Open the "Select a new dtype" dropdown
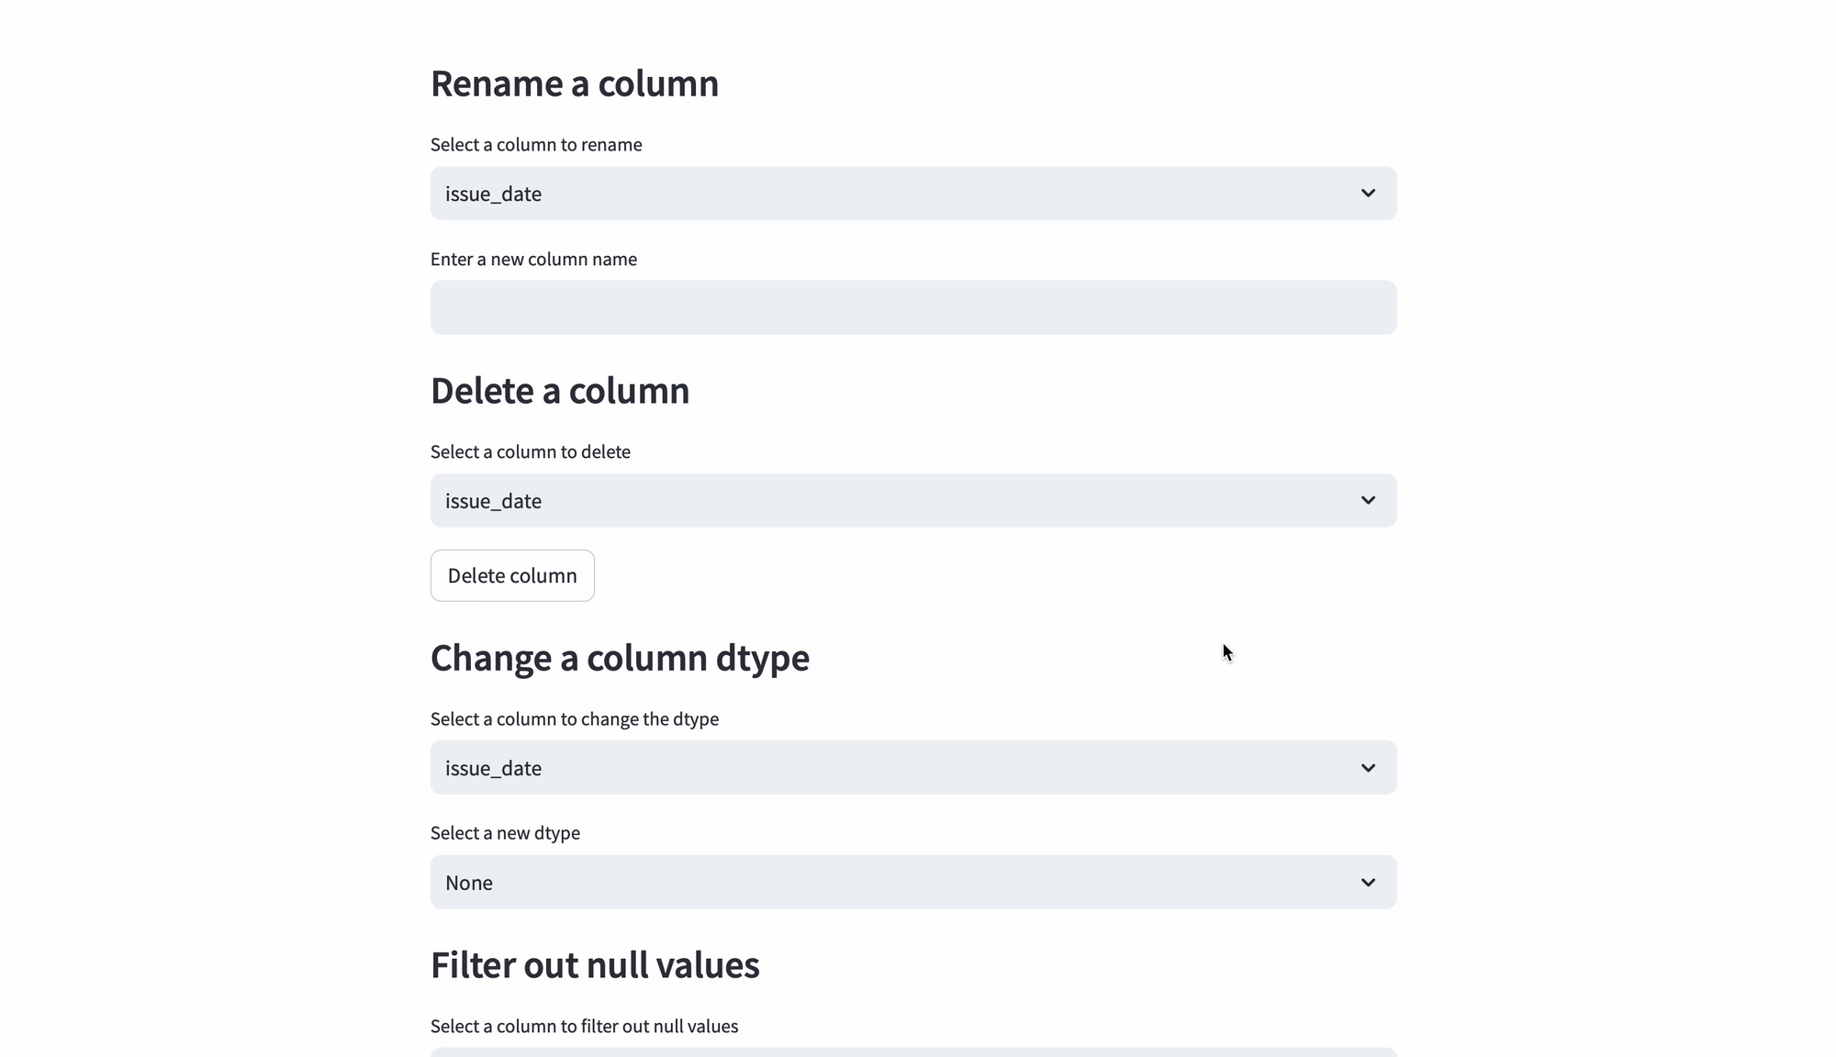Image resolution: width=1836 pixels, height=1057 pixels. pyautogui.click(x=913, y=882)
